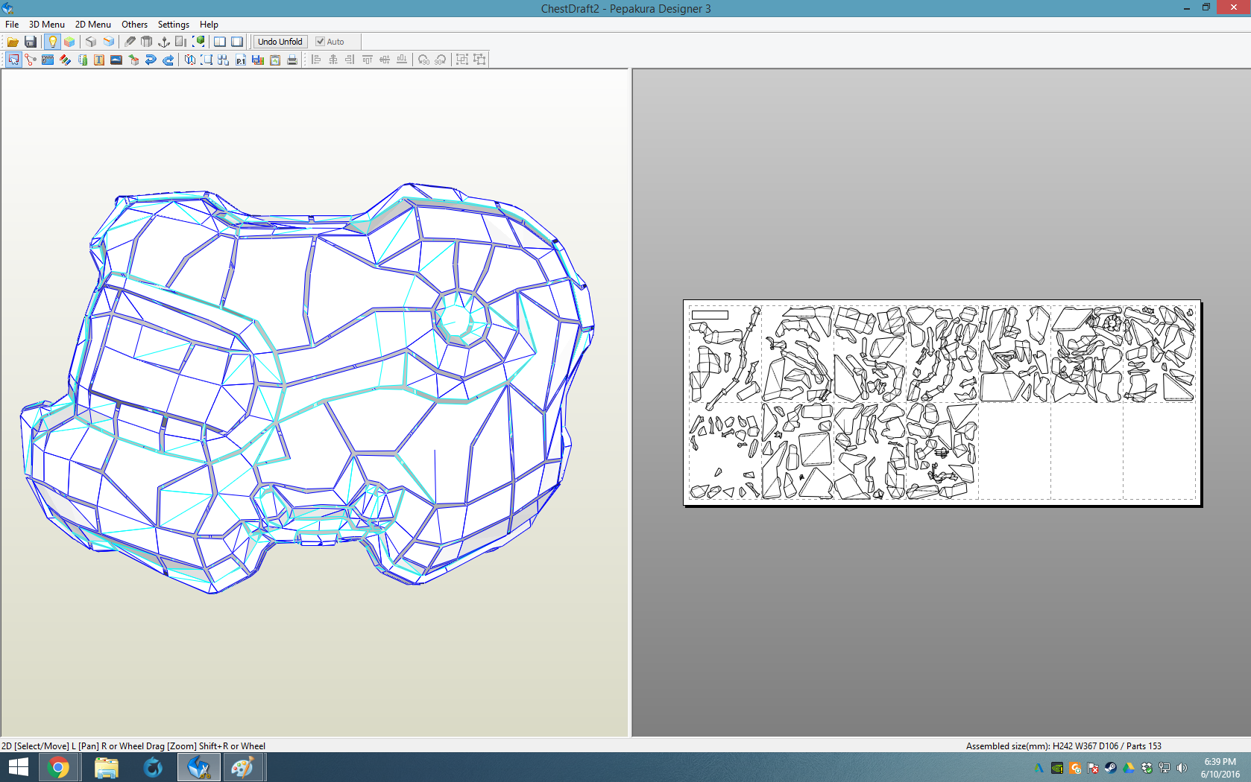The width and height of the screenshot is (1251, 782).
Task: Enable the Auto checkbox
Action: point(320,42)
